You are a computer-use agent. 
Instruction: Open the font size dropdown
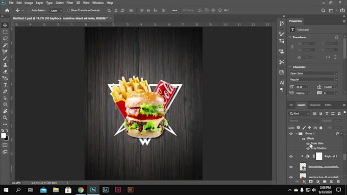pyautogui.click(x=309, y=87)
